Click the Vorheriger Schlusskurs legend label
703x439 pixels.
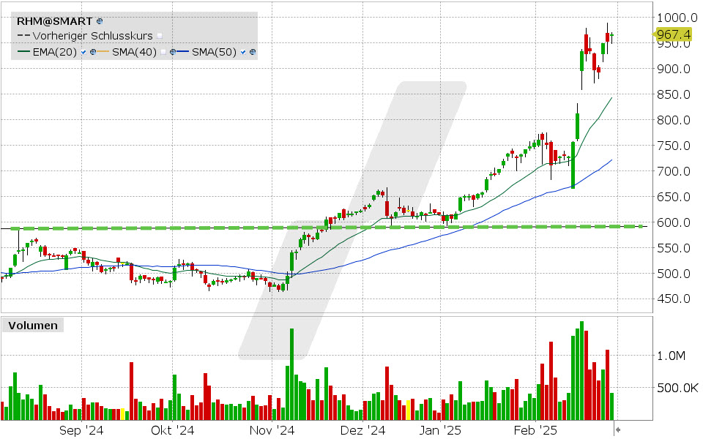coord(93,36)
